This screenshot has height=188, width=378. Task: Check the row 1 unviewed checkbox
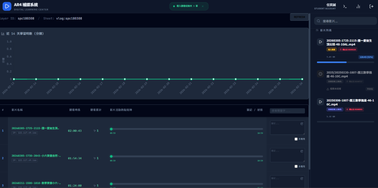[x=296, y=139]
